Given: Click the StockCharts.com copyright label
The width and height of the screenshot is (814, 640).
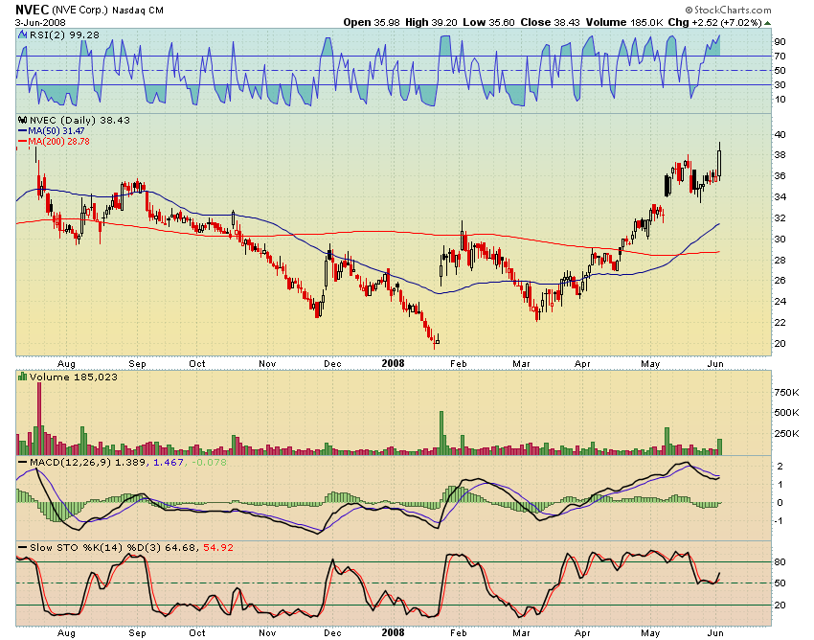Looking at the screenshot, I should click(x=729, y=10).
